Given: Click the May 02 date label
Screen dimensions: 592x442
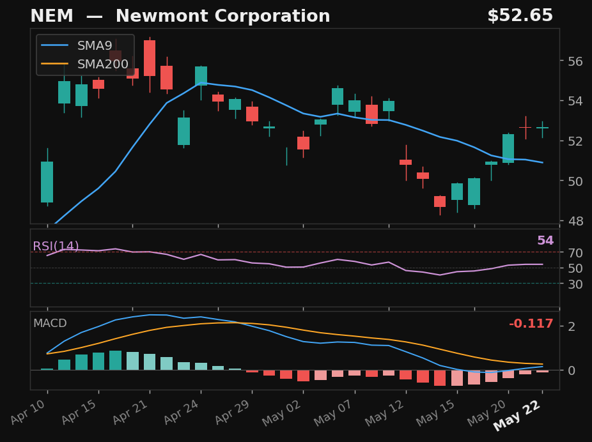Looking at the screenshot, I should click(282, 413).
